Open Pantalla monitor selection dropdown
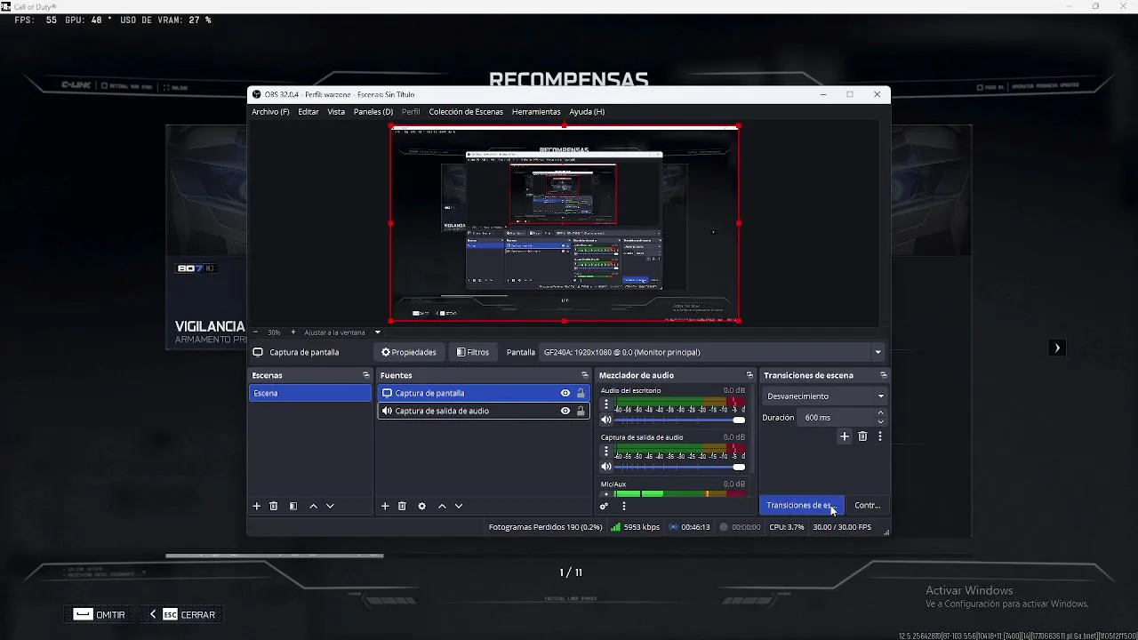The height and width of the screenshot is (640, 1138). [x=712, y=352]
